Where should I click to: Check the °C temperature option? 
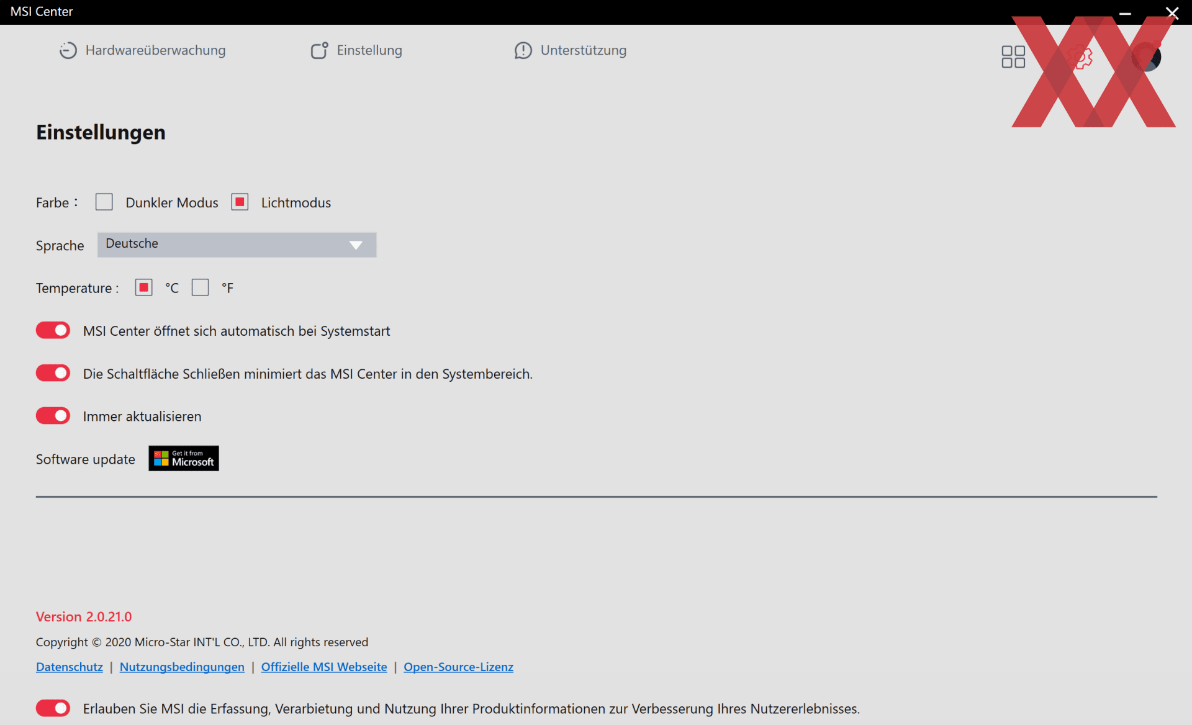coord(143,287)
